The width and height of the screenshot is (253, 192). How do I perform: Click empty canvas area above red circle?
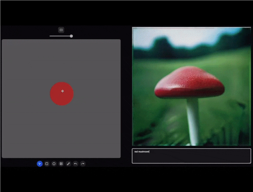pyautogui.click(x=62, y=60)
